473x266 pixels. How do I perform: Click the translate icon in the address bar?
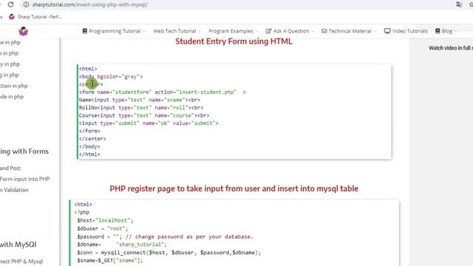(459, 4)
